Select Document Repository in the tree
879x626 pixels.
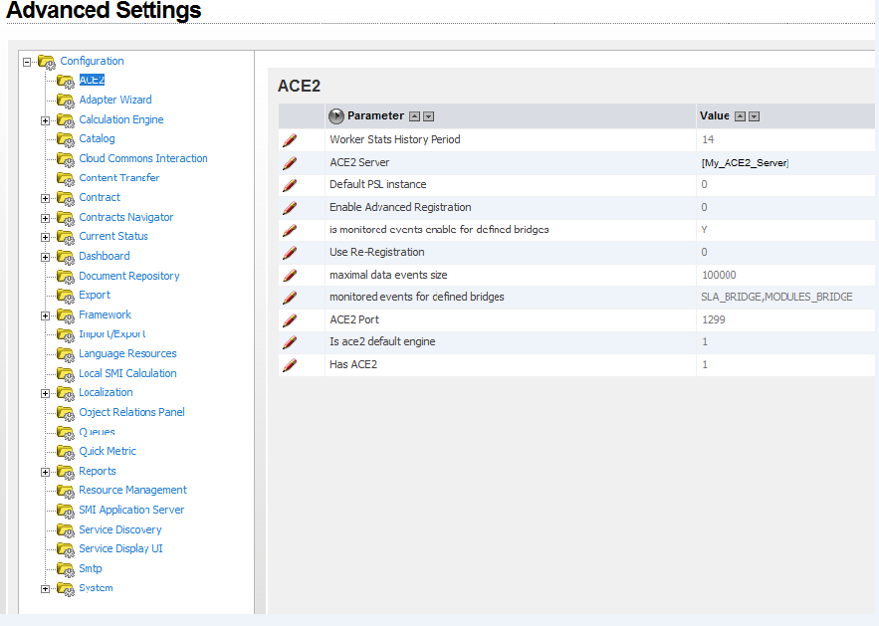[x=129, y=276]
